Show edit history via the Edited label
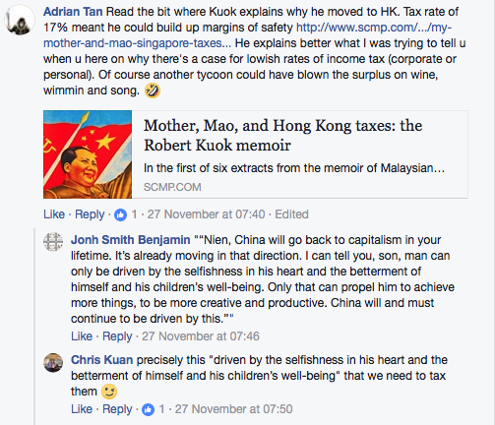Viewport: 495px width, 425px height. (291, 214)
